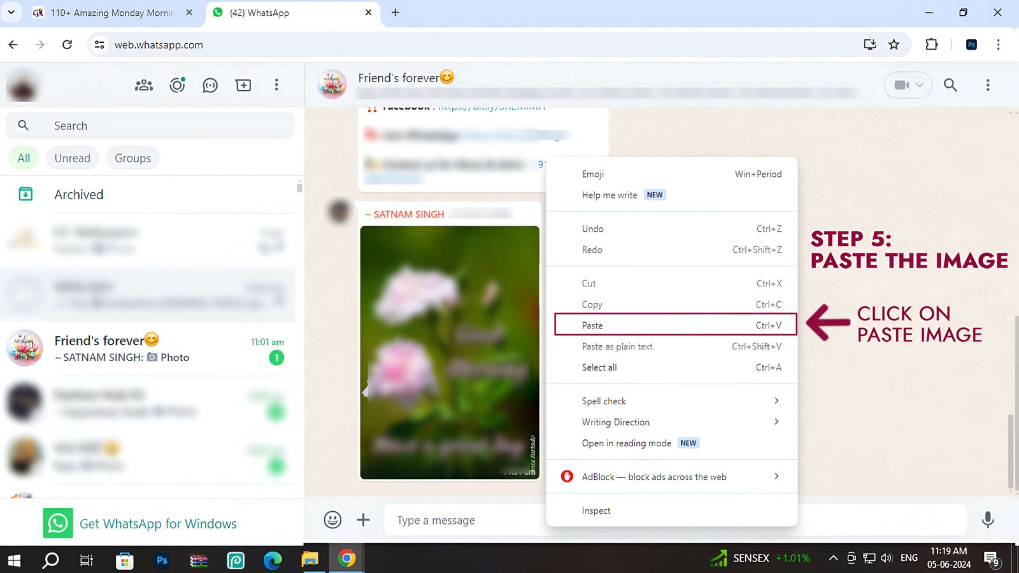Click the chat list scrollbar
The width and height of the screenshot is (1019, 573).
point(299,187)
